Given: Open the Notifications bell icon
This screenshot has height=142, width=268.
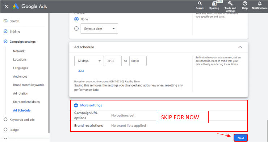Looking at the screenshot, I should [x=260, y=4].
